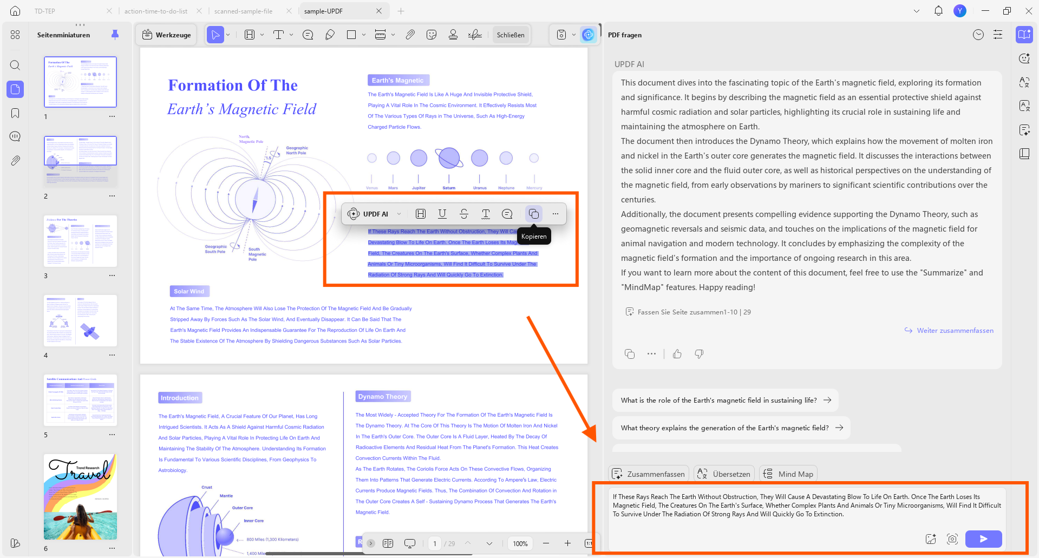Toggle the UPDF AI assistant icon in toolbar
The width and height of the screenshot is (1039, 558).
coord(588,35)
